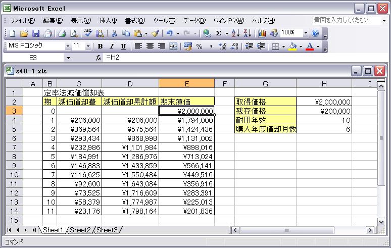Open the データ(D) menu
The image size is (391, 248).
[194, 20]
